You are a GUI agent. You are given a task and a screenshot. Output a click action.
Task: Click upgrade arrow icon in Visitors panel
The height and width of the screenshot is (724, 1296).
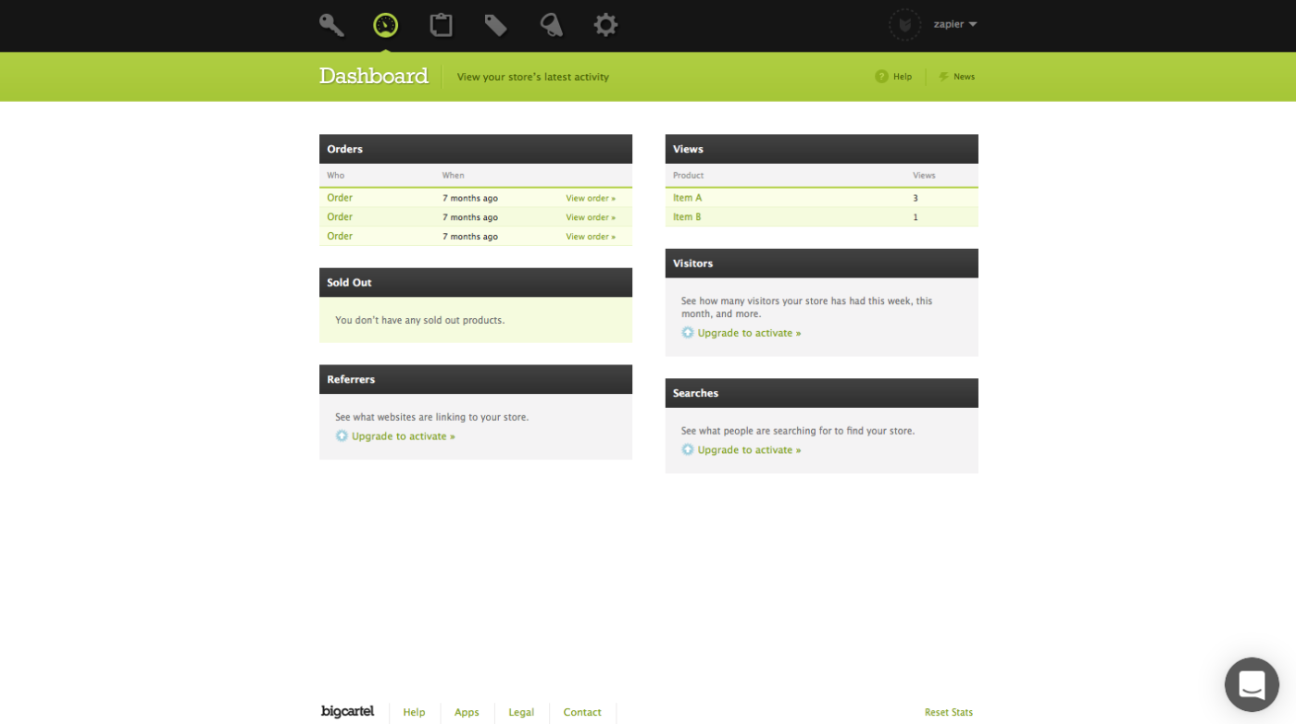tap(688, 333)
